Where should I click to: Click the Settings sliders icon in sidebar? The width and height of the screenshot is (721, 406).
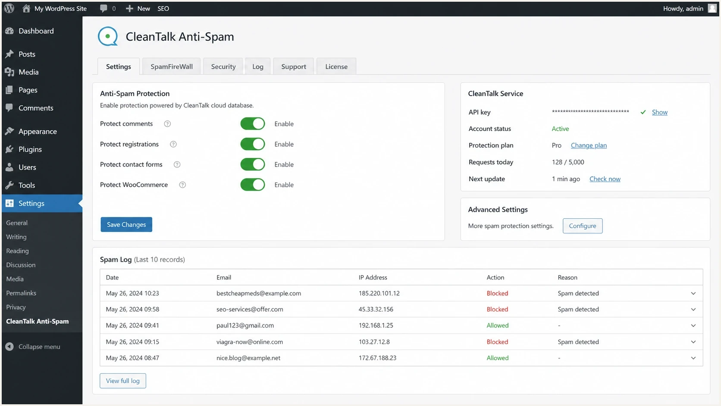click(9, 203)
